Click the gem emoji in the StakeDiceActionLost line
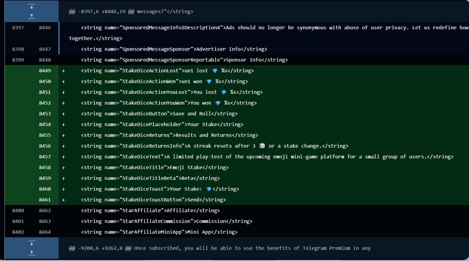 (215, 71)
